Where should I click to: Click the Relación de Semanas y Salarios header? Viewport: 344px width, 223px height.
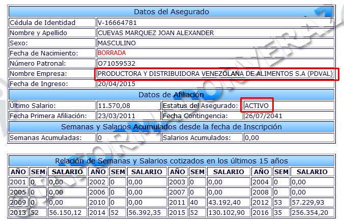(171, 161)
